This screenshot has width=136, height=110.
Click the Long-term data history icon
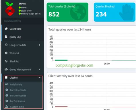click(6, 45)
